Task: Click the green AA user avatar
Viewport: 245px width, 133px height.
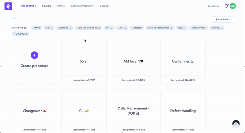Action: pos(233,6)
